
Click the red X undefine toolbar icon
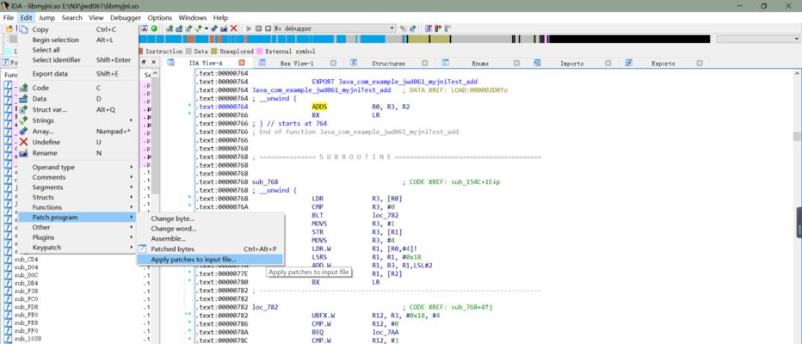tap(234, 28)
